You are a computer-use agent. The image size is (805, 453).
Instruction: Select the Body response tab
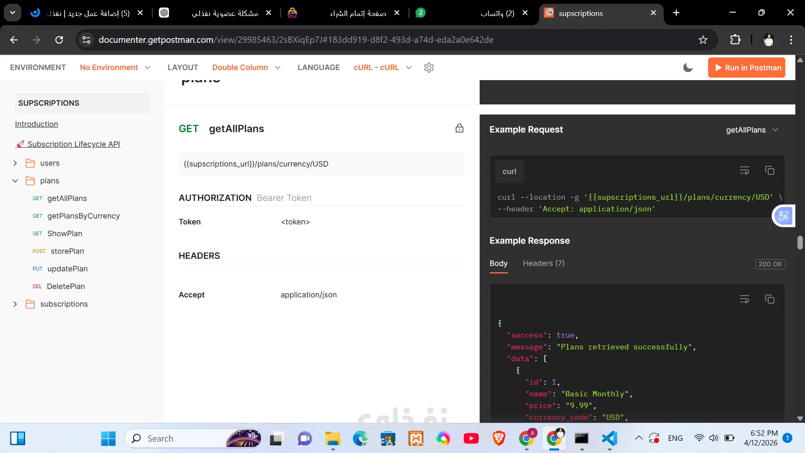[498, 263]
